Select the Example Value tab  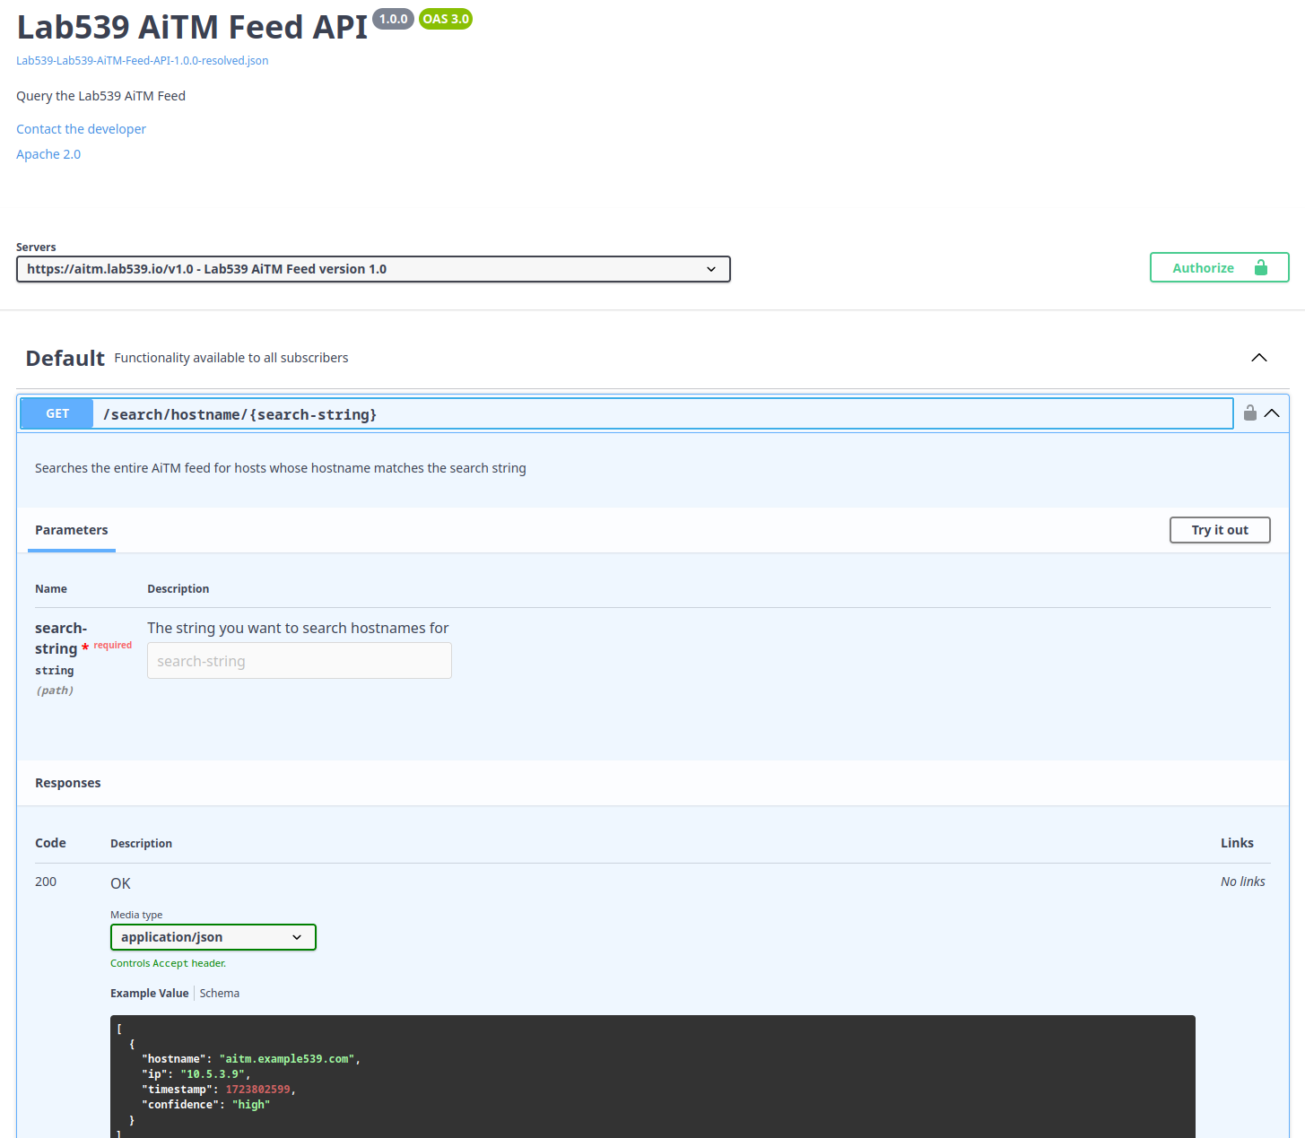(x=150, y=994)
